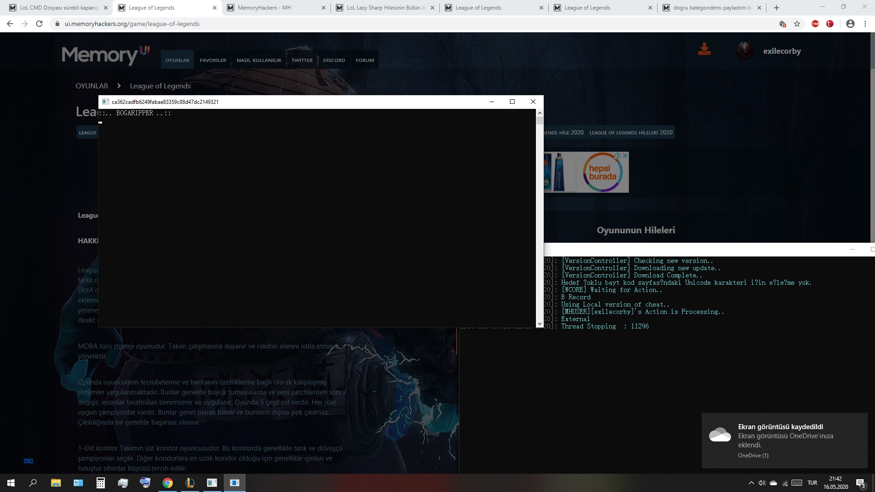This screenshot has height=492, width=875.
Task: Show hidden system tray icons
Action: pyautogui.click(x=751, y=483)
